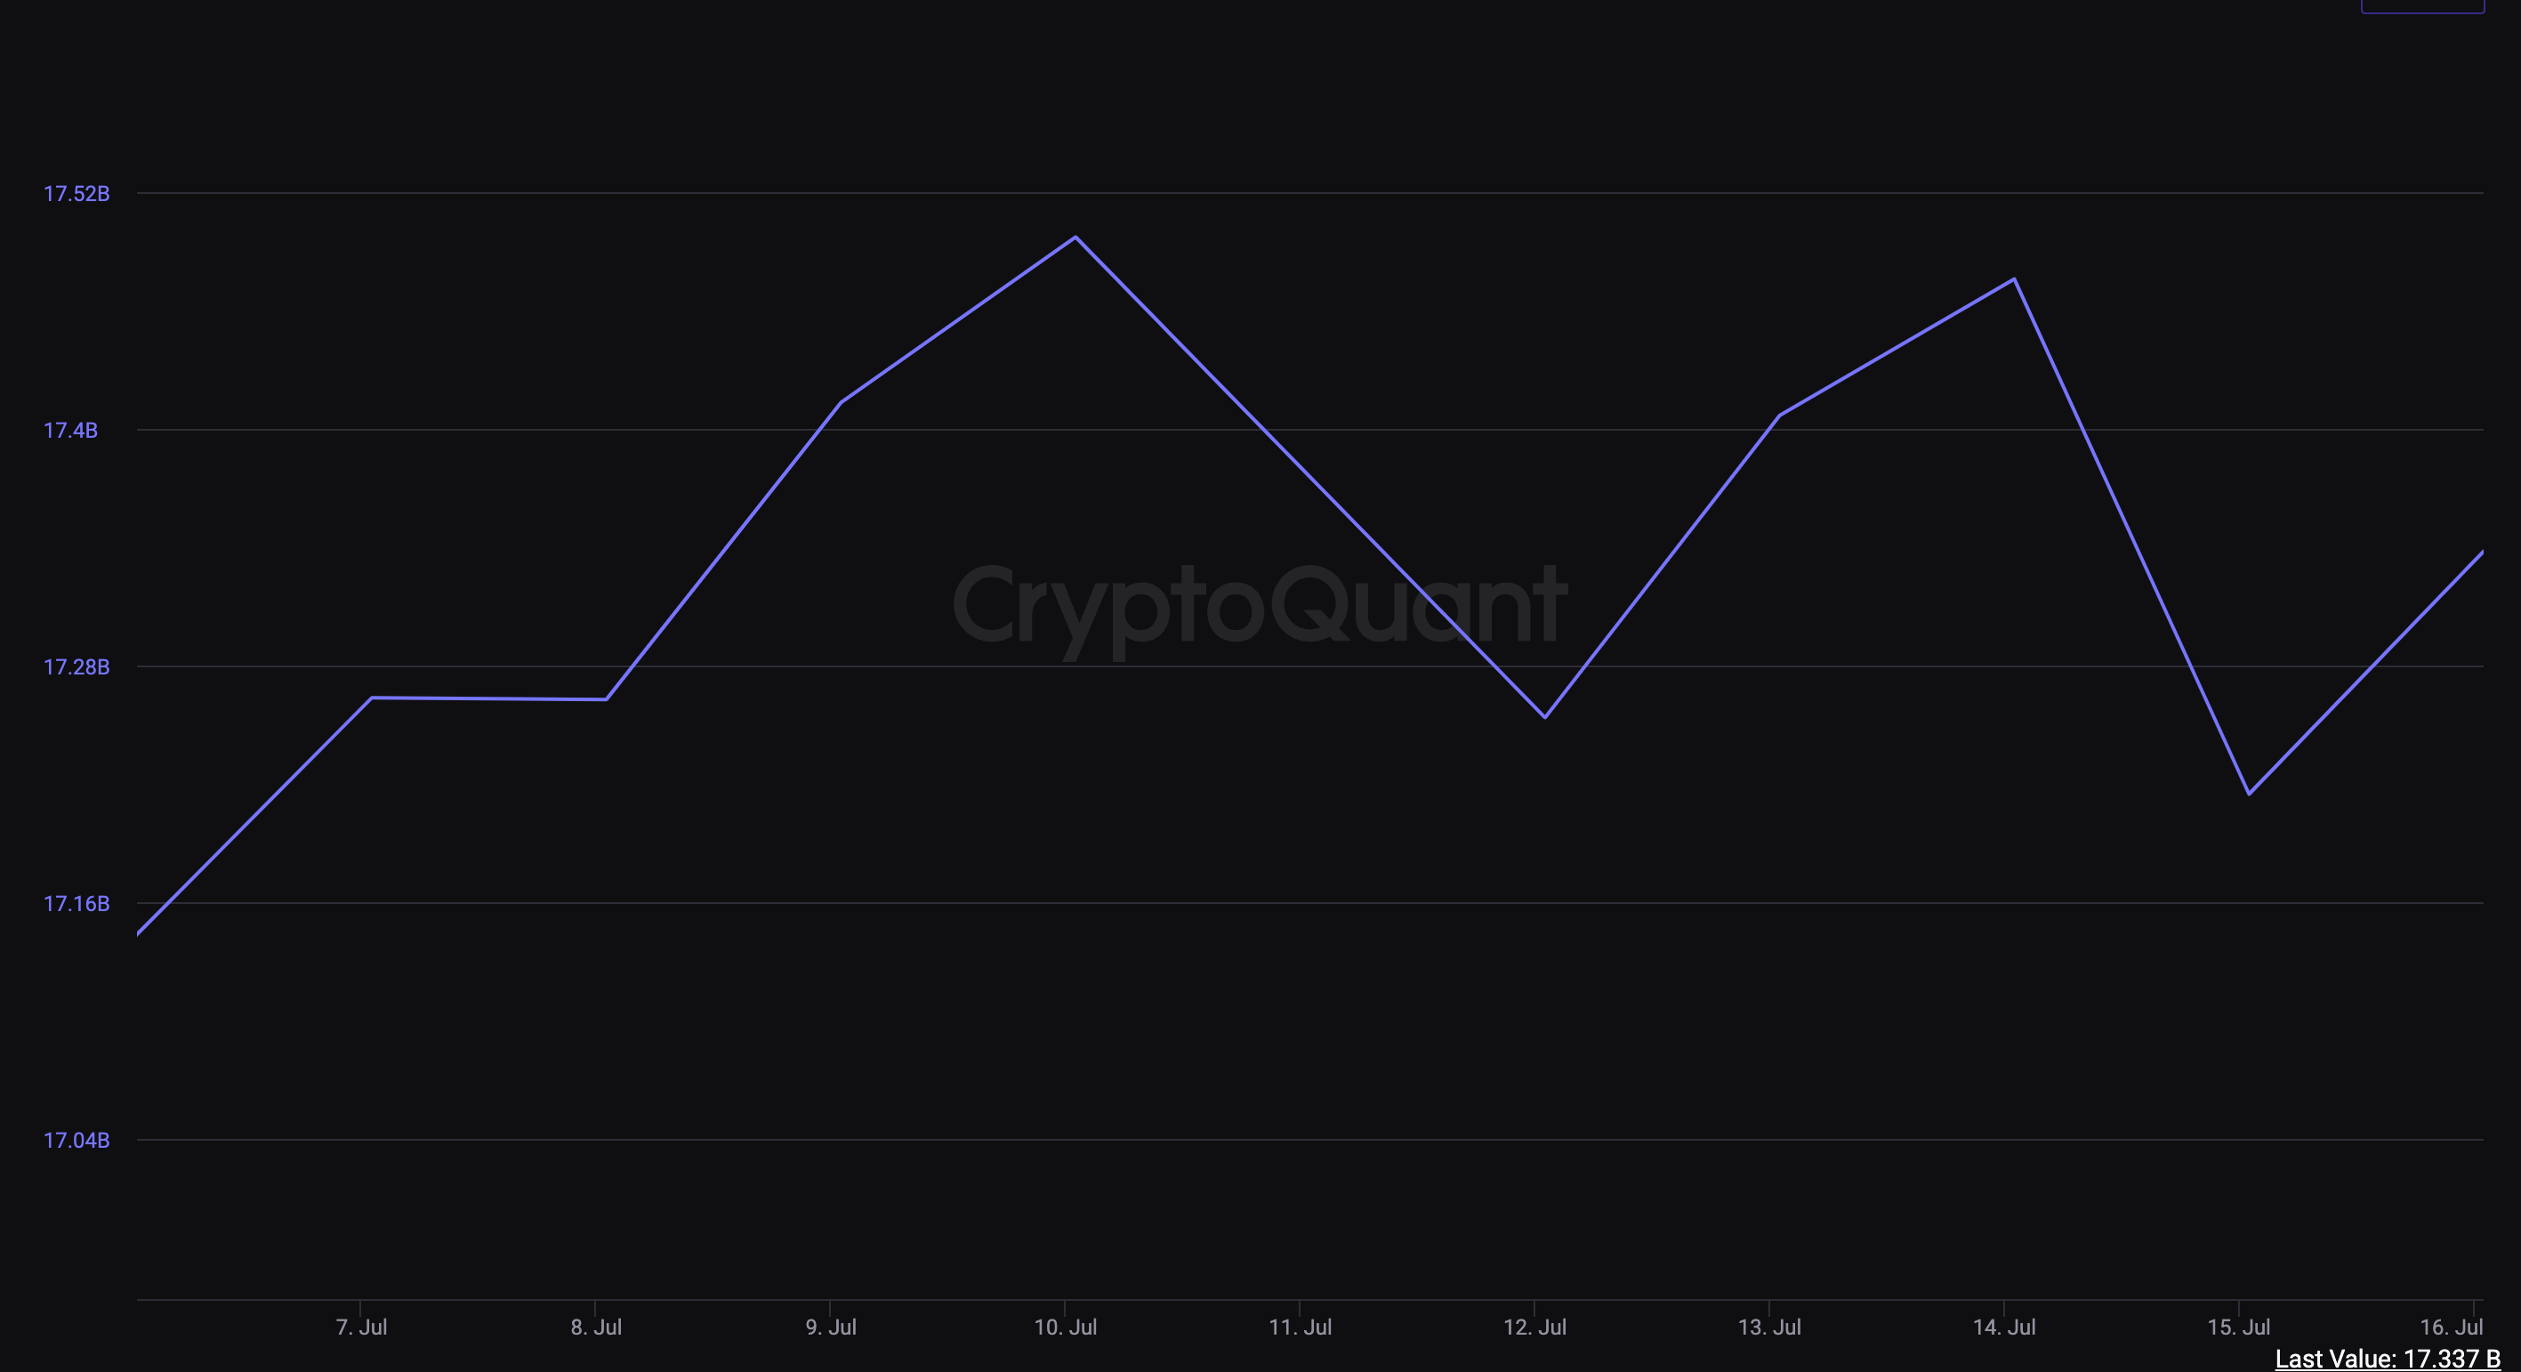The image size is (2521, 1372).
Task: Click the line low point at 15. Jul
Action: tap(2249, 794)
